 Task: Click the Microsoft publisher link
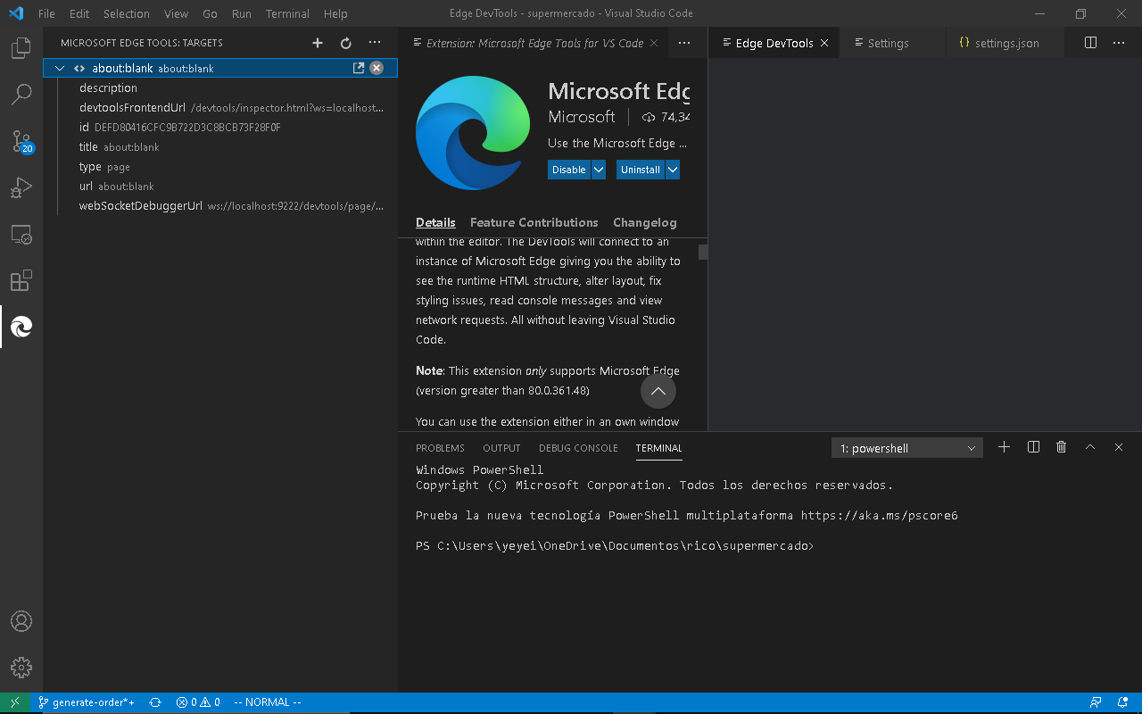[582, 117]
